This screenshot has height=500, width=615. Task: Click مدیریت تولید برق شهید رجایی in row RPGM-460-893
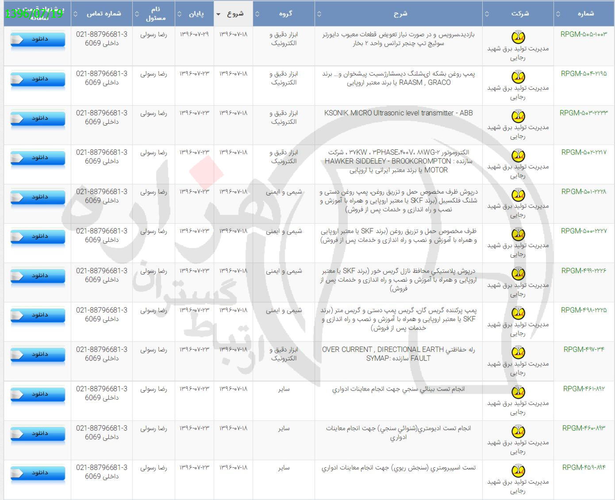[x=518, y=447]
